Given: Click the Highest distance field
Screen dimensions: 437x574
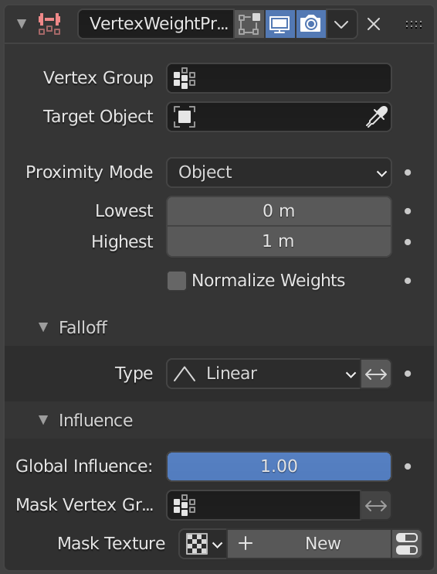Looking at the screenshot, I should point(279,241).
